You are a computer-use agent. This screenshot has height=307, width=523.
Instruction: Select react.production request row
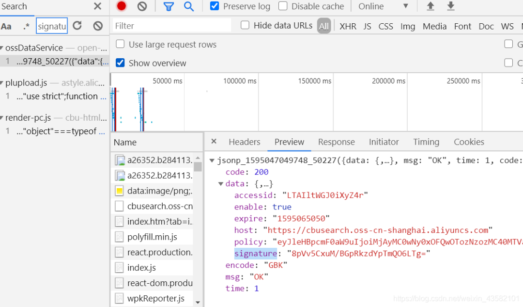153,252
